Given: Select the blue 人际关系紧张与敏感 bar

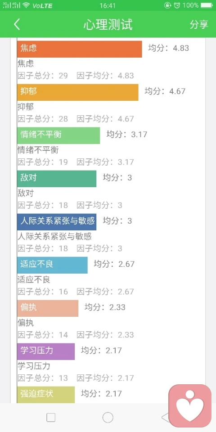Looking at the screenshot, I should tap(57, 222).
